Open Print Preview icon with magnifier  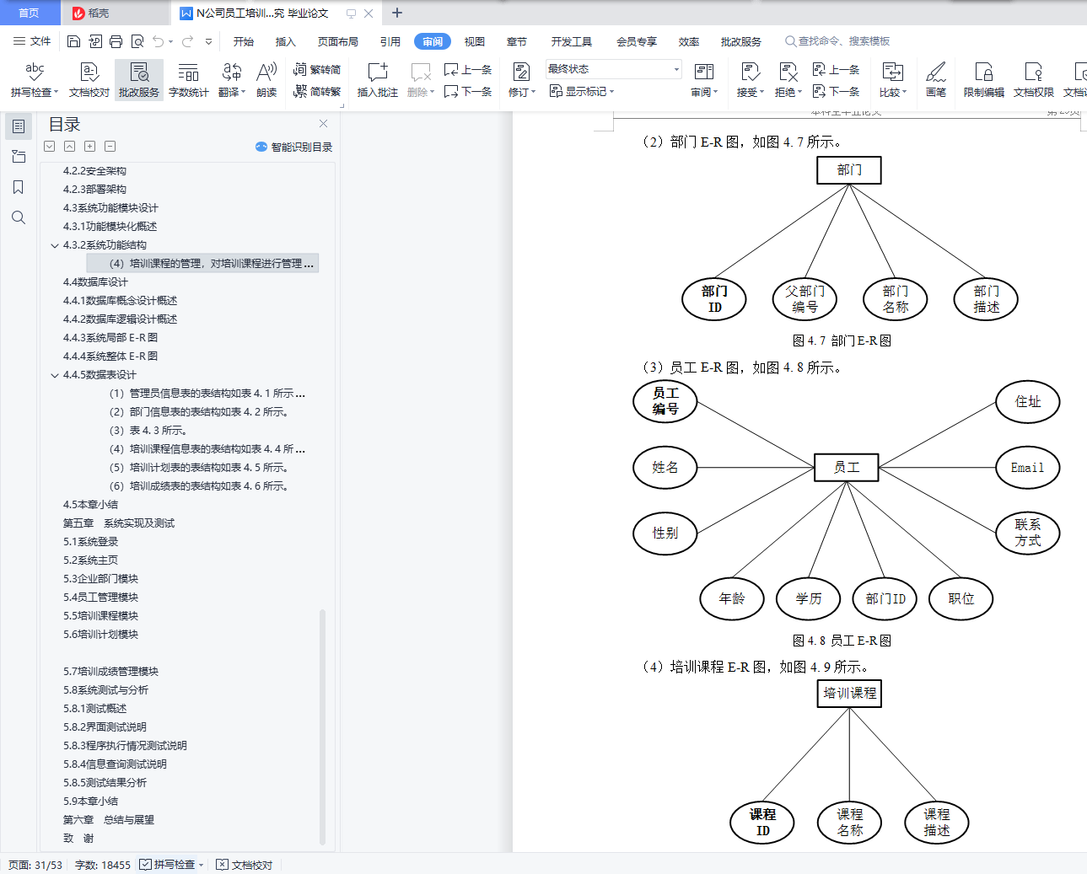click(x=137, y=41)
